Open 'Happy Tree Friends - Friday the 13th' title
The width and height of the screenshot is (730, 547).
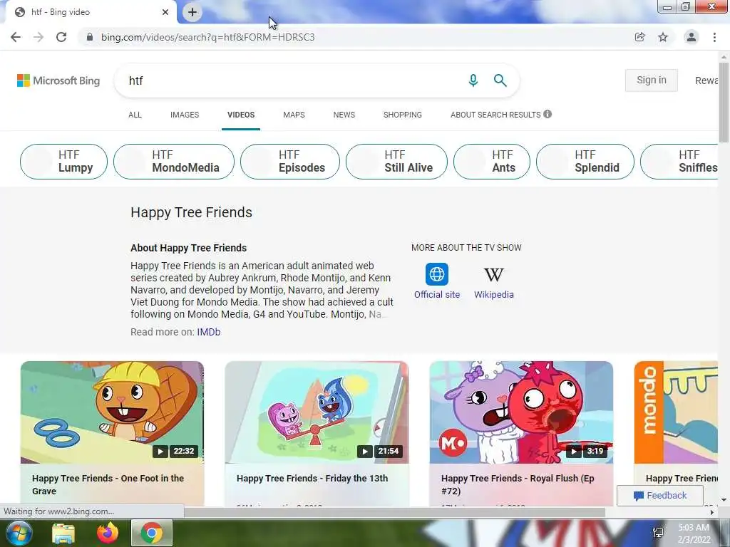pyautogui.click(x=312, y=478)
